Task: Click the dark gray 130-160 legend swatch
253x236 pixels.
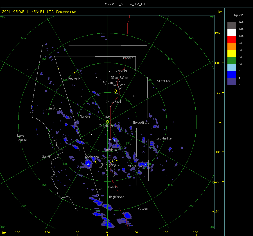Action: (232, 25)
